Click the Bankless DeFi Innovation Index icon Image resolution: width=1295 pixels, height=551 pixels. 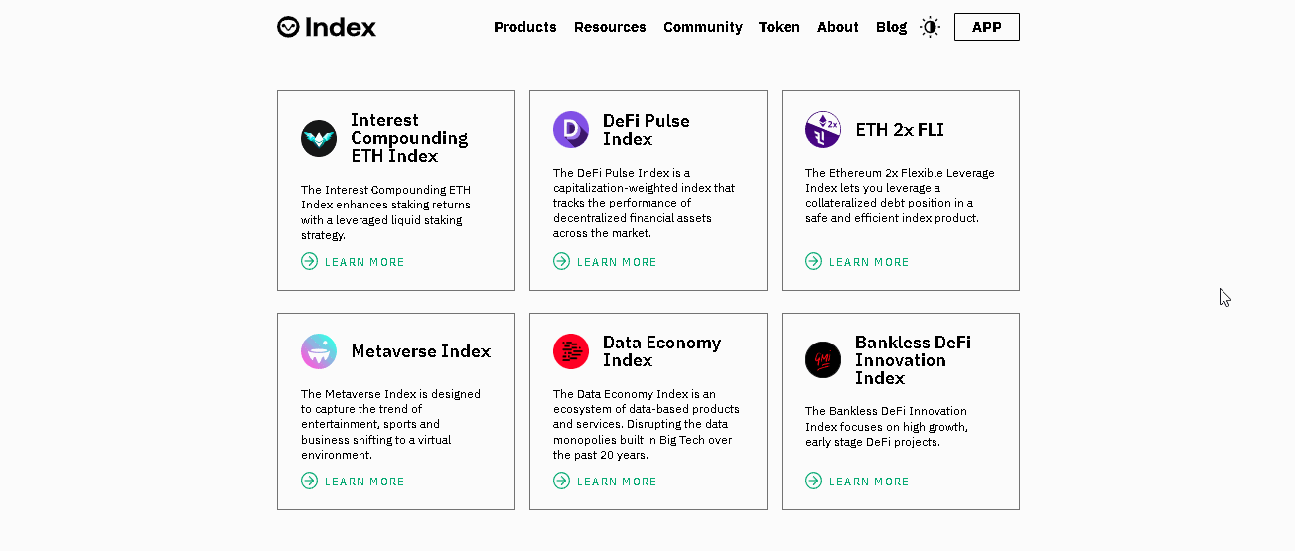[823, 359]
